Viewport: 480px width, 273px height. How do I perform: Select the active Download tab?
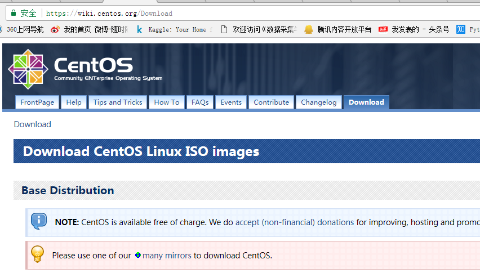point(366,102)
